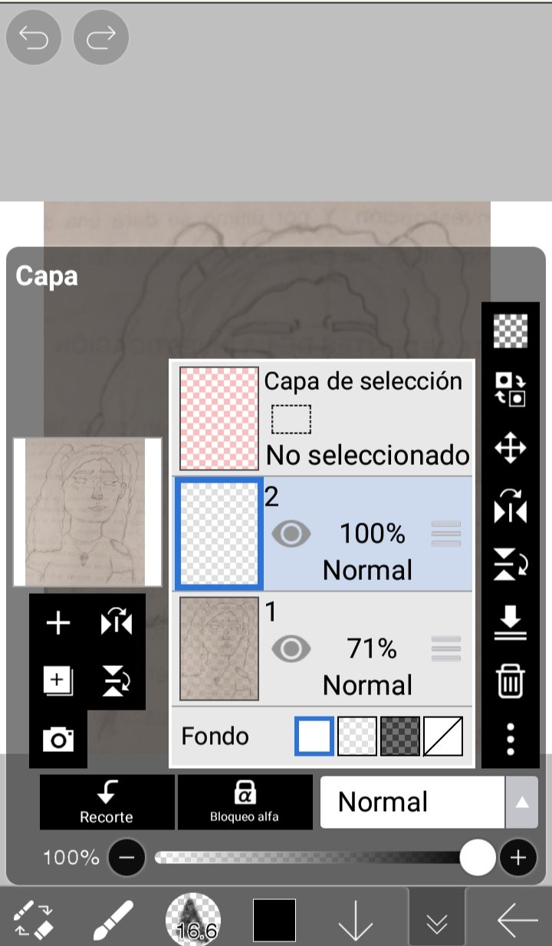Select layer 1 in the layer list
The height and width of the screenshot is (946, 552).
coord(320,649)
